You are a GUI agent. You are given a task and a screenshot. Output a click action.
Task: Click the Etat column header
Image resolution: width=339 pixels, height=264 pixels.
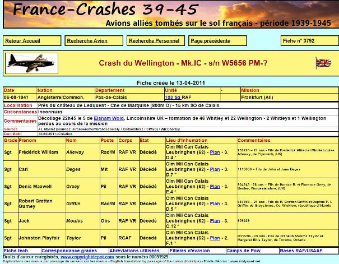tap(144, 141)
